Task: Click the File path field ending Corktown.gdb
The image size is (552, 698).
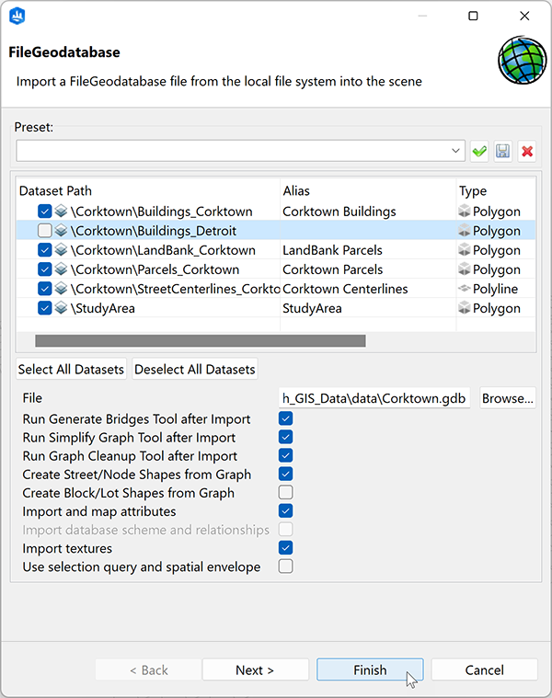Action: [x=374, y=398]
